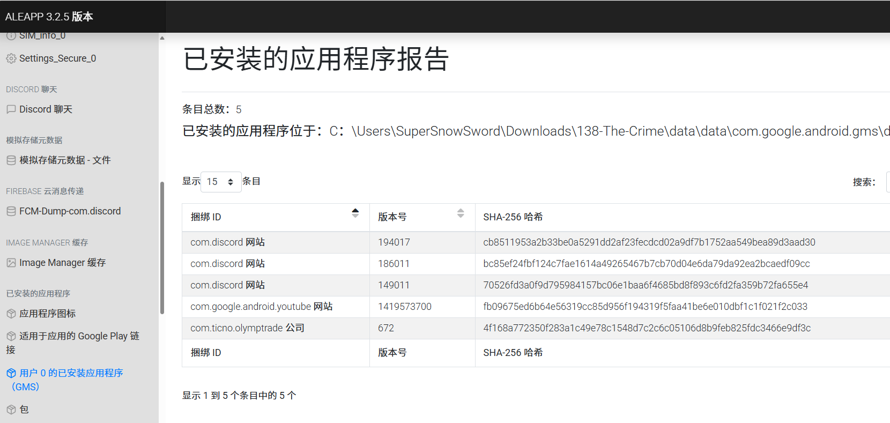Click the Settings_Secure_0 gear icon

coord(11,58)
